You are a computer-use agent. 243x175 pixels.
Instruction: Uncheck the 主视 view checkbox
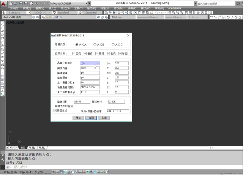pos(74,54)
